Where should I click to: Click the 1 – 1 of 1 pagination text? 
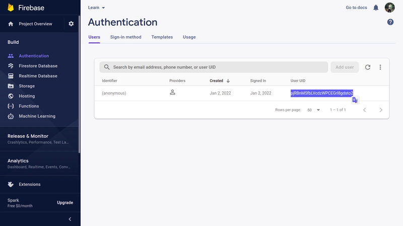(x=338, y=110)
